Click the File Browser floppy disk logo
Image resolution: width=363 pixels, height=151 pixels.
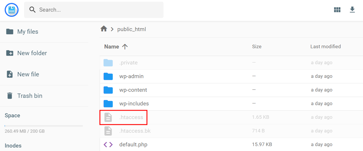(12, 10)
